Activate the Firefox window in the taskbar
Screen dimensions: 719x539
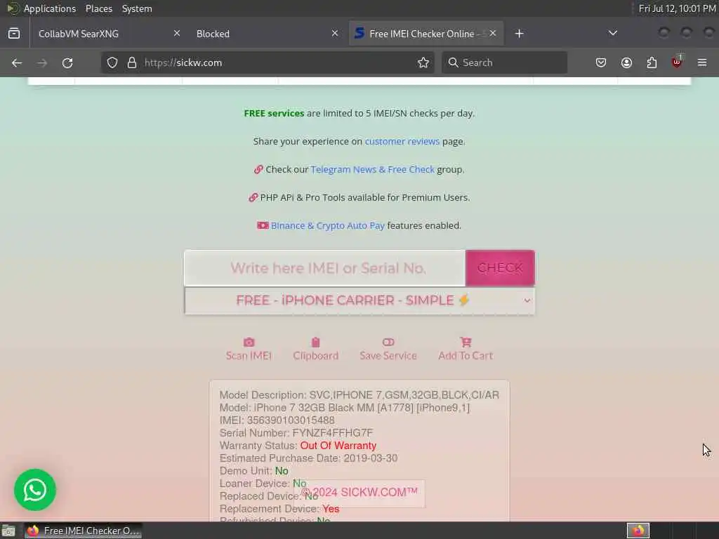(84, 531)
